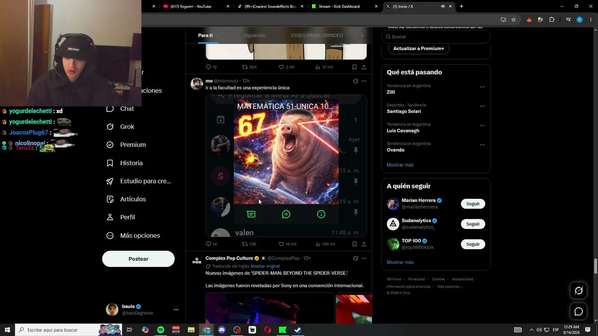Follow Sudanalytics
Screen dimensions: 598x336
(x=473, y=224)
